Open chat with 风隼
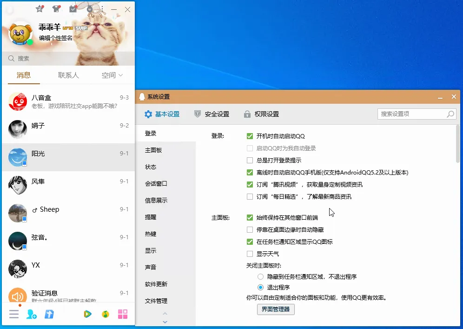The image size is (463, 329). (x=68, y=185)
